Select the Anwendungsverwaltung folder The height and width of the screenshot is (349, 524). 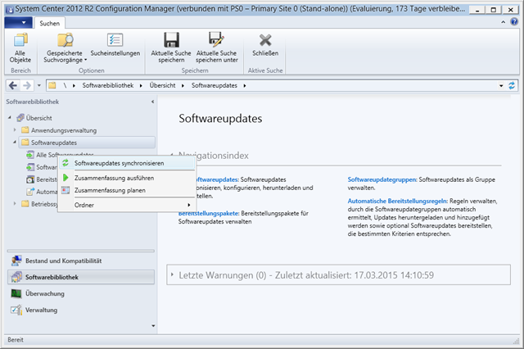point(64,130)
